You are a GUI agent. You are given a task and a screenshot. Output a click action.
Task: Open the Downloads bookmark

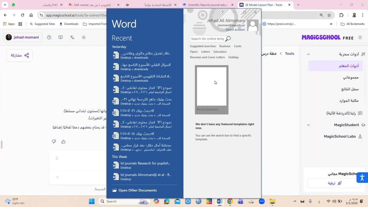tap(69, 24)
